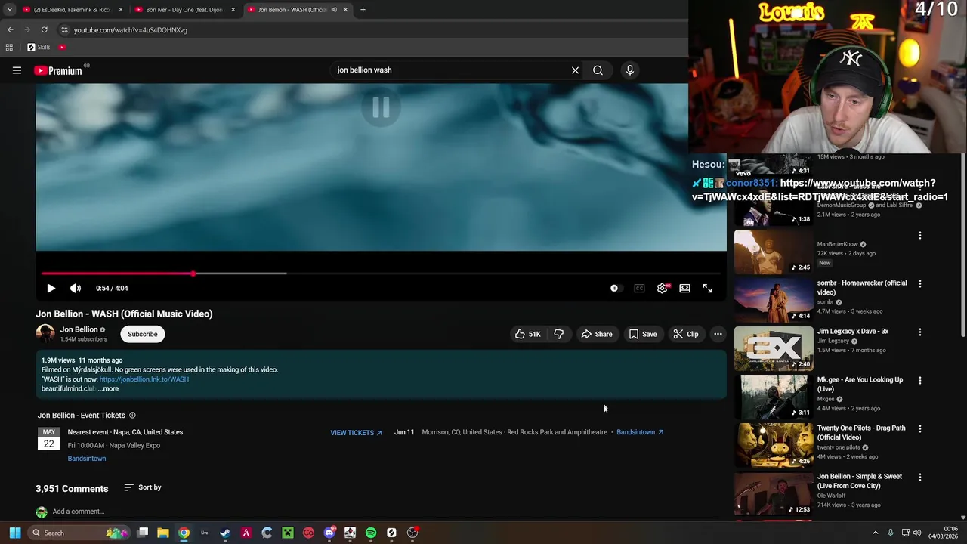Mute the video volume speaker icon

pos(76,289)
